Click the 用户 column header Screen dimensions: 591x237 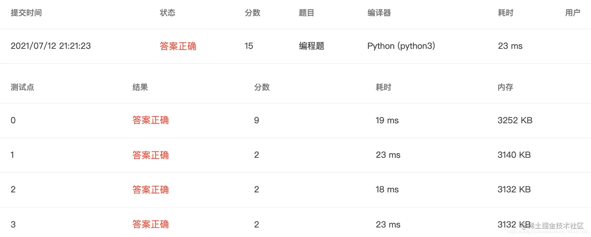(573, 13)
